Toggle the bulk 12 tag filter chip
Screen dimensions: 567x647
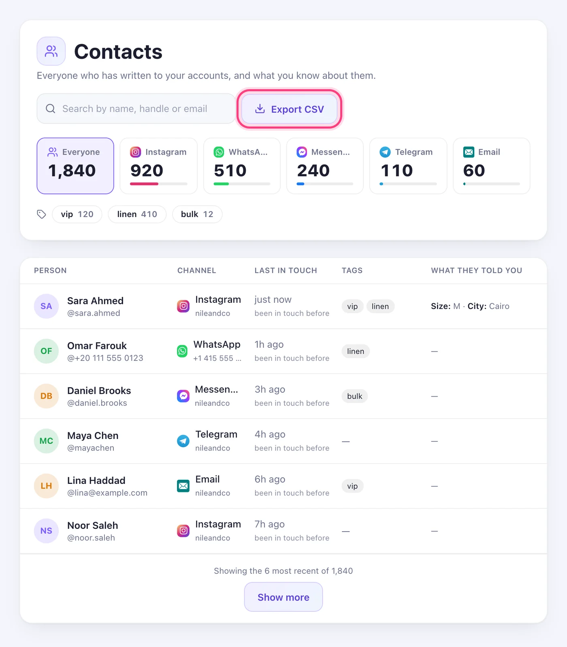(197, 214)
